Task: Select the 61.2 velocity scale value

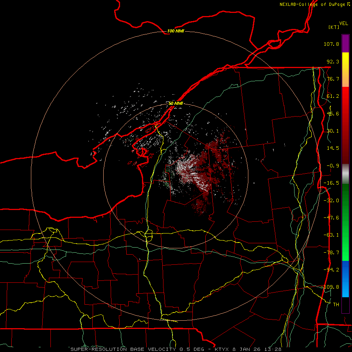Action: [x=333, y=96]
